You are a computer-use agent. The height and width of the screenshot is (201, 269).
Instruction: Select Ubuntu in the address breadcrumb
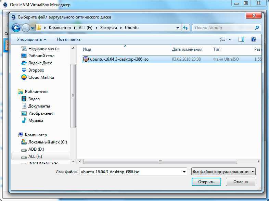point(131,28)
